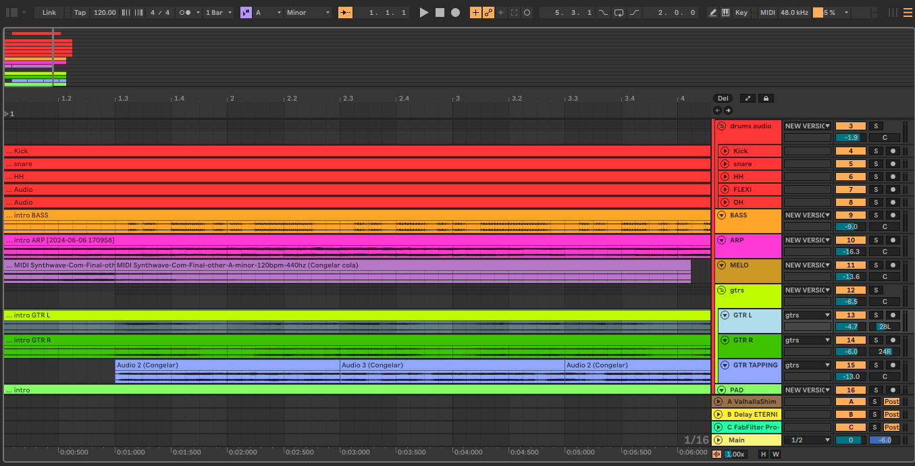This screenshot has width=915, height=466.
Task: Collapse the gtrs group track
Action: coord(721,290)
